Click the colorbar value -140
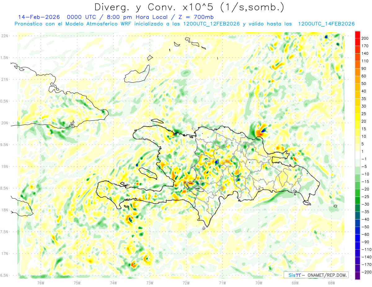372x287 pixels. coord(366,257)
